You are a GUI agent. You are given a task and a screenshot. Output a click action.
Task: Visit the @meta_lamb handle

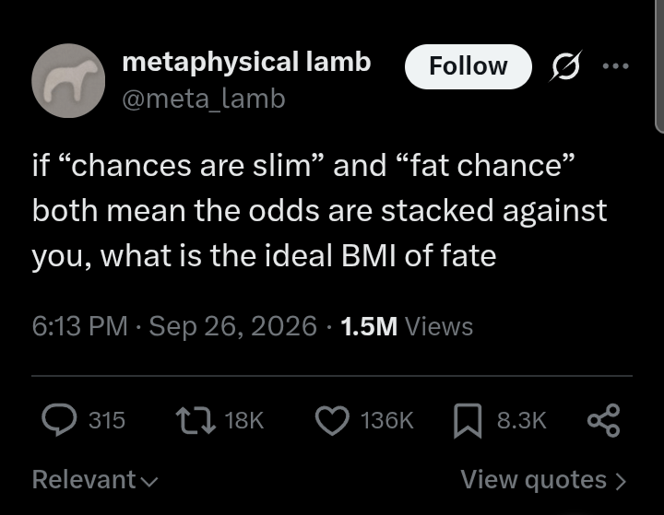(x=204, y=99)
